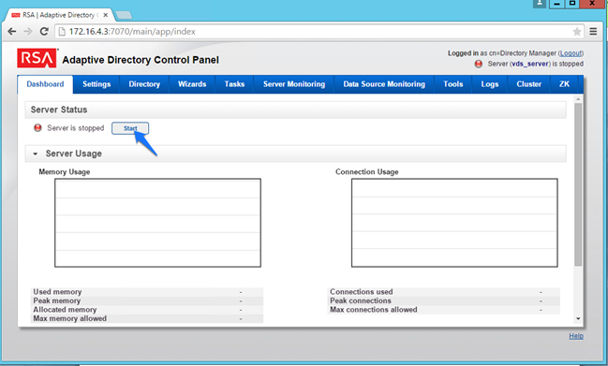Open the Help link
608x366 pixels.
[x=576, y=336]
